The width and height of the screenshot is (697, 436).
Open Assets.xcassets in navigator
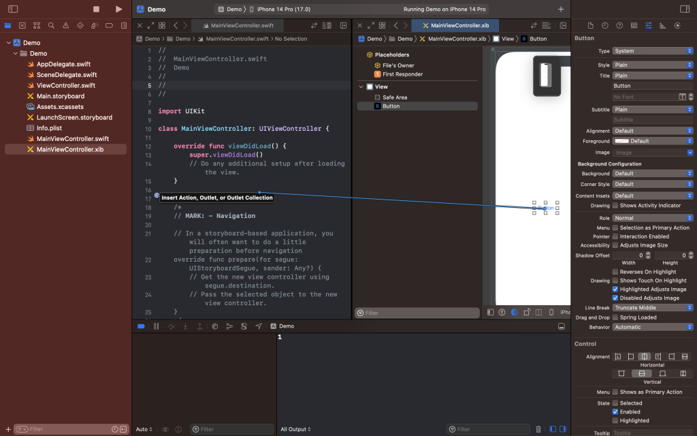tap(60, 107)
